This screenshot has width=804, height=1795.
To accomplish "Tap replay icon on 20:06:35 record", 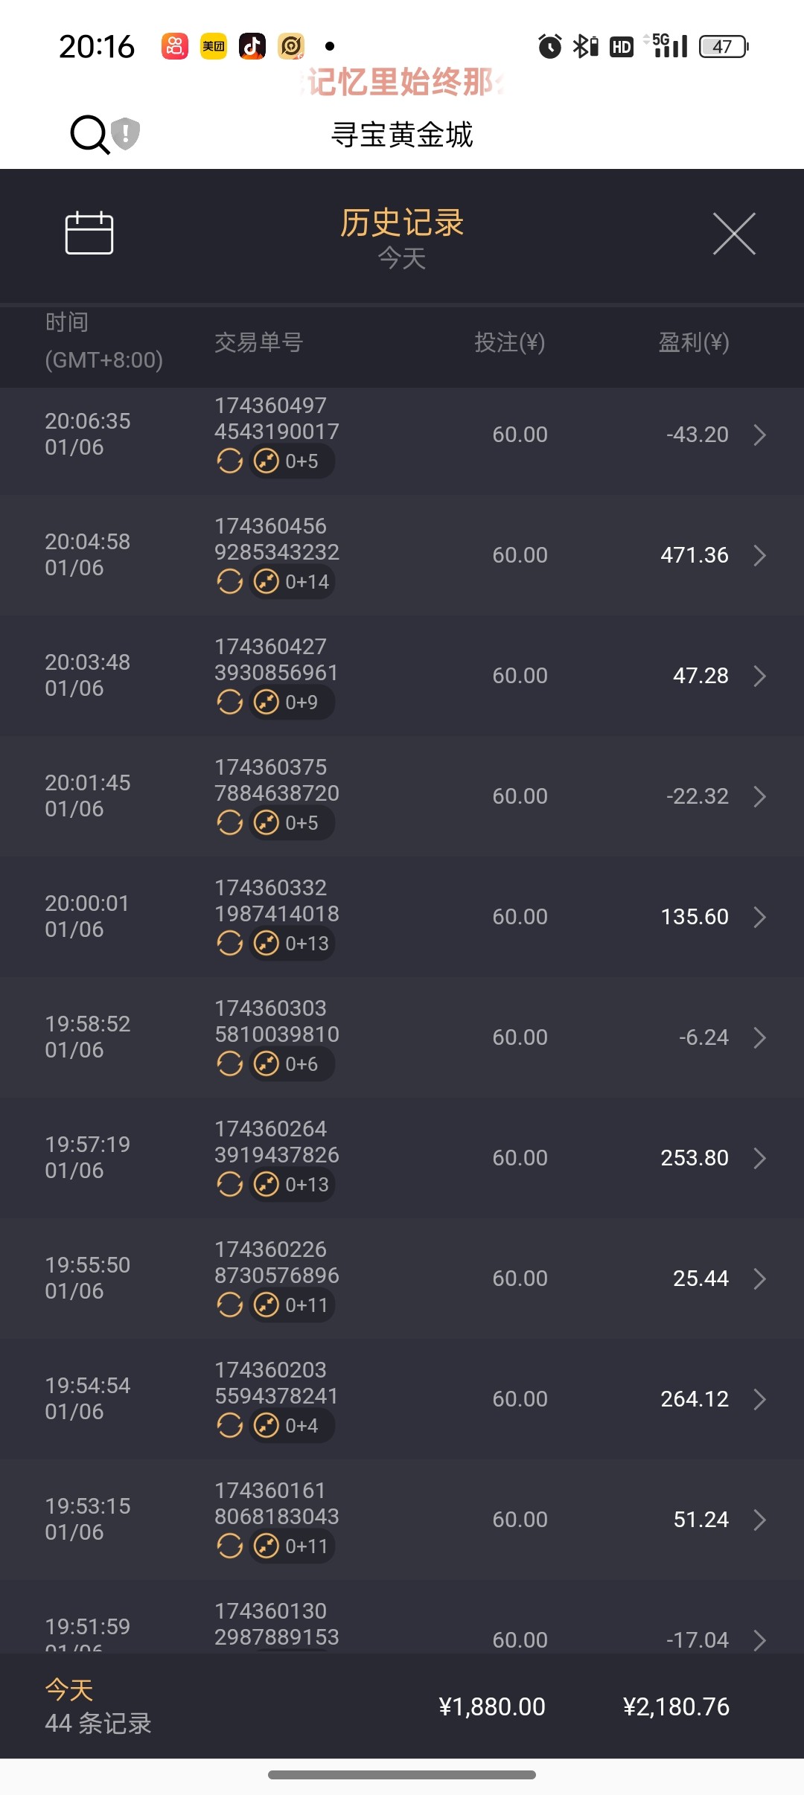I will pyautogui.click(x=229, y=461).
